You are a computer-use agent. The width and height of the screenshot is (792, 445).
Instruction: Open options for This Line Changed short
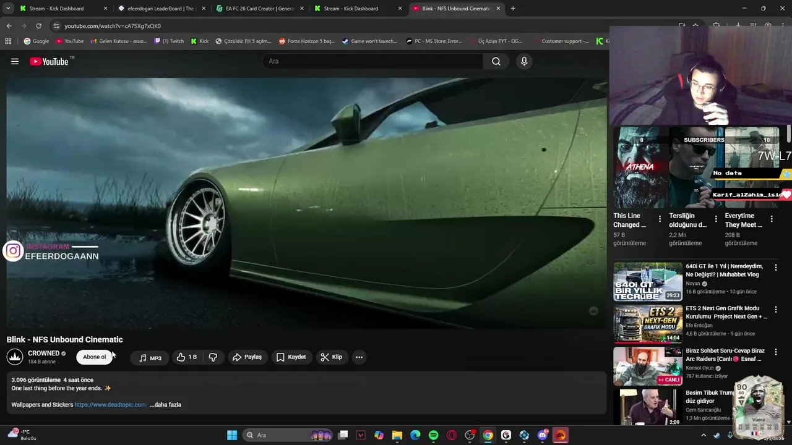[x=660, y=219]
